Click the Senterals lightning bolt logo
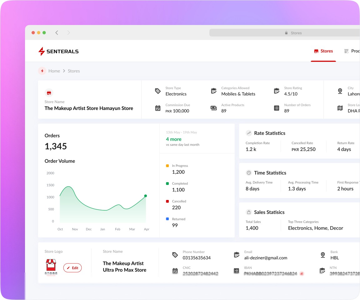The width and height of the screenshot is (360, 300). pos(42,51)
